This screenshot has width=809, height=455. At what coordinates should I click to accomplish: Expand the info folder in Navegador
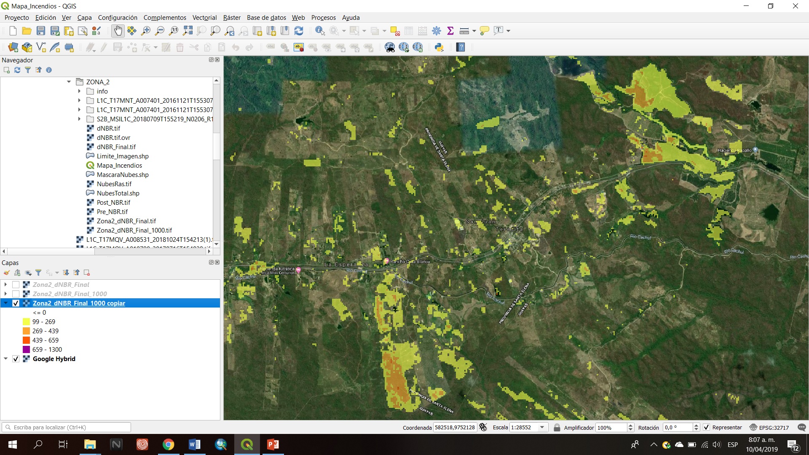click(79, 91)
